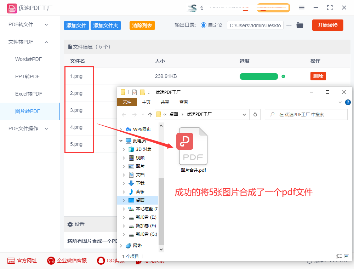Click 删除 for 1.png

(318, 76)
